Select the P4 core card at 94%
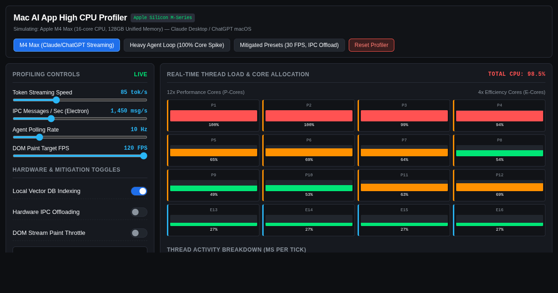Viewport: 558px width, 293px height. [499, 116]
